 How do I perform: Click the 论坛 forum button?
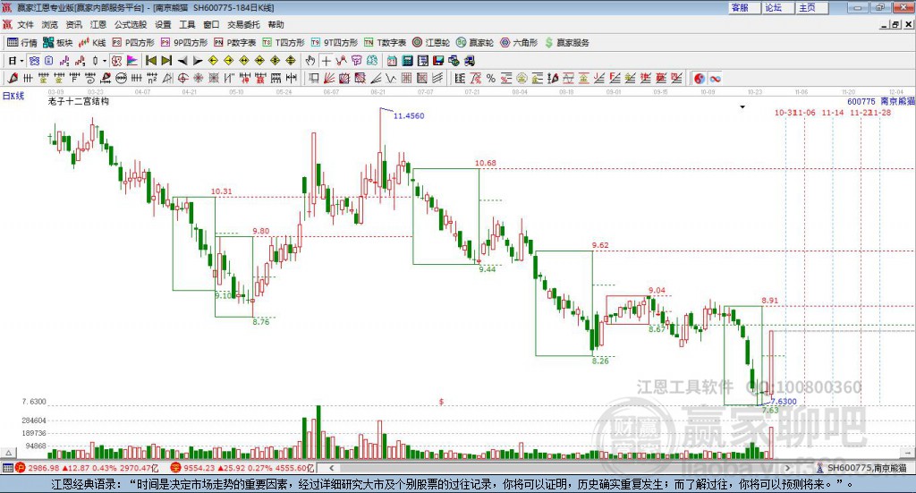point(778,7)
